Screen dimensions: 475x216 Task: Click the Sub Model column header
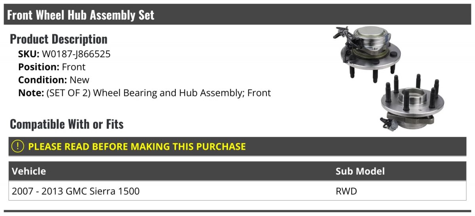point(360,171)
